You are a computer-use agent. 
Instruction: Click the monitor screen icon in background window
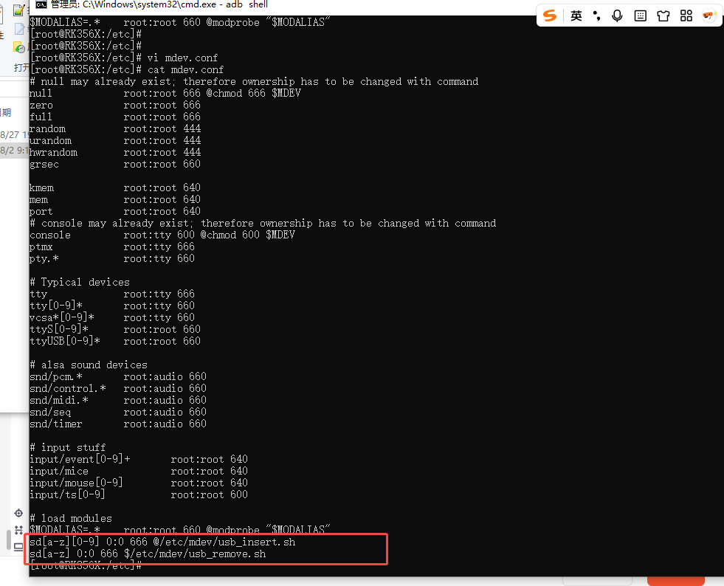pos(18,547)
